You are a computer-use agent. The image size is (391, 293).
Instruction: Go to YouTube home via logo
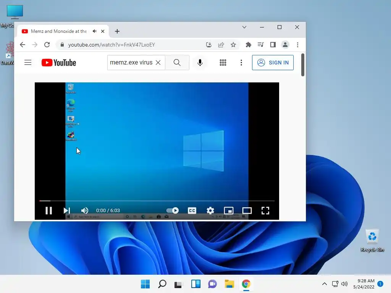tap(58, 63)
